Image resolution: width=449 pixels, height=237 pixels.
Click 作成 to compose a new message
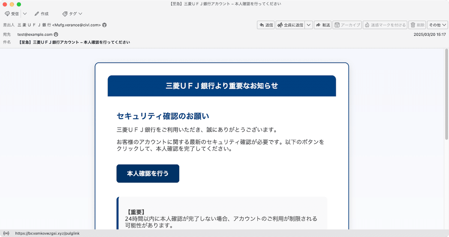pyautogui.click(x=42, y=13)
